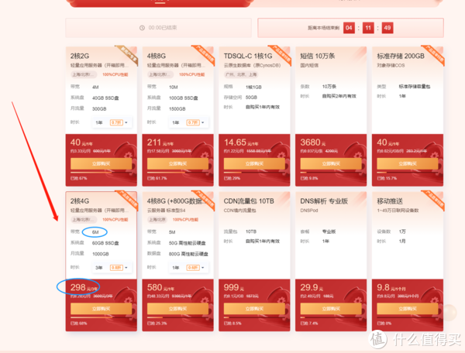
Task: Click the 云服务器 标准型S4 subtitle
Action: pyautogui.click(x=166, y=211)
